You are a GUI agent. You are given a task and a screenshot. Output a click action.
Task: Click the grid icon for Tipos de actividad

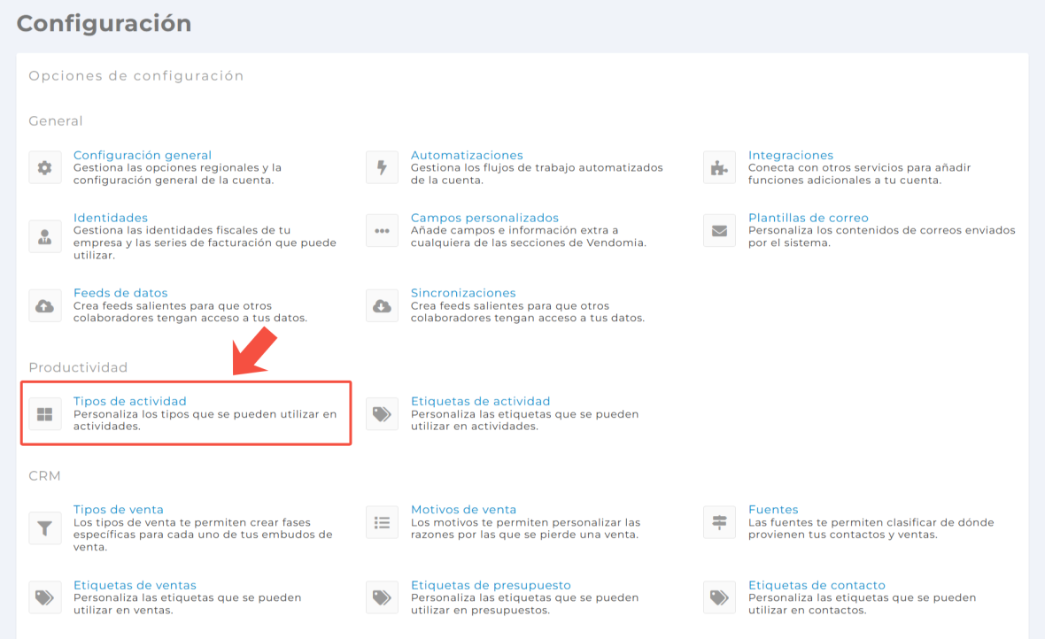(x=45, y=413)
